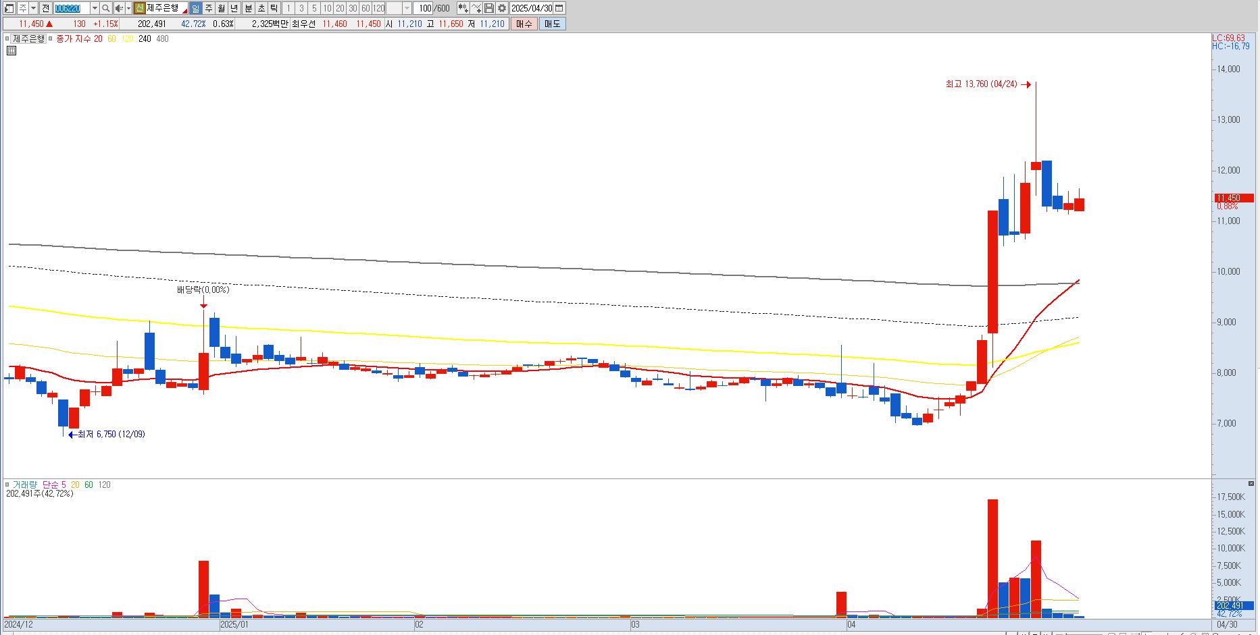Select the 초 seconds period tab
Screen dimensions: 1260x635
click(261, 8)
